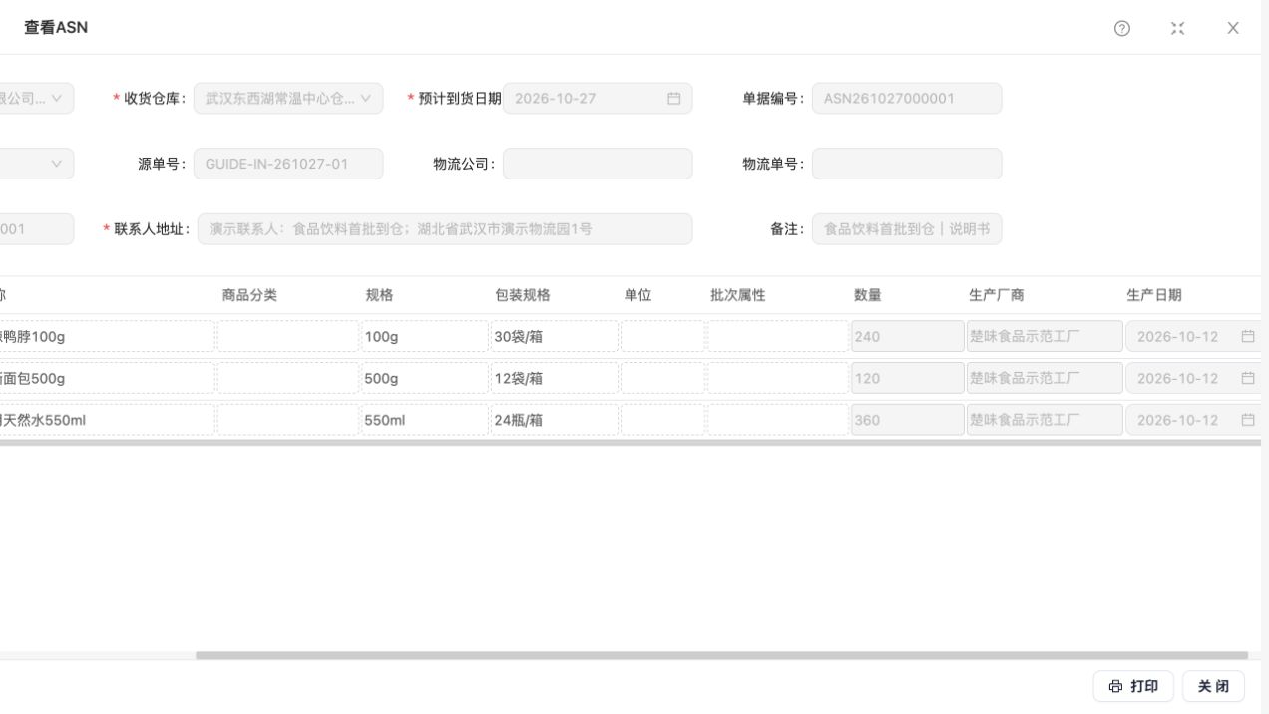Click the 12袋/箱 packaging cell
Image resolution: width=1269 pixels, height=714 pixels.
[554, 379]
